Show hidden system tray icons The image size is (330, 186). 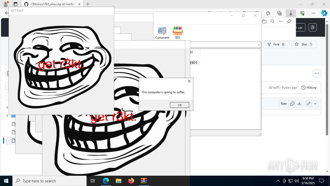pyautogui.click(x=278, y=181)
